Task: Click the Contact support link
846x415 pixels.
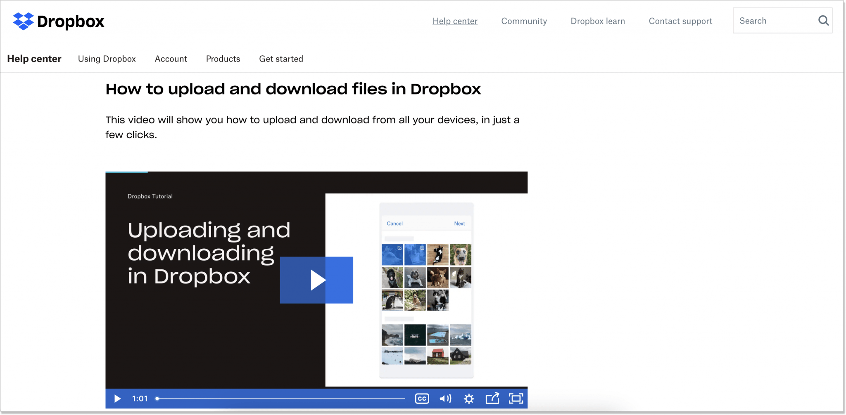Action: coord(680,21)
